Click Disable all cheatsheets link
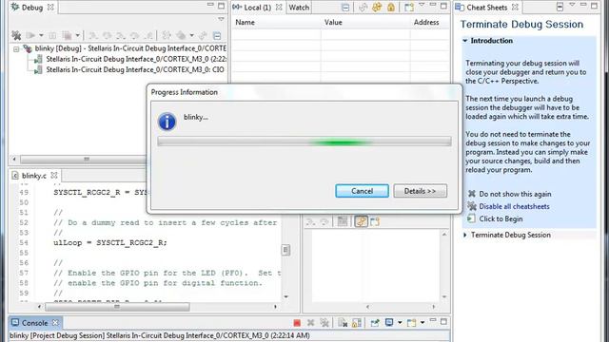This screenshot has height=342, width=609. coord(514,206)
